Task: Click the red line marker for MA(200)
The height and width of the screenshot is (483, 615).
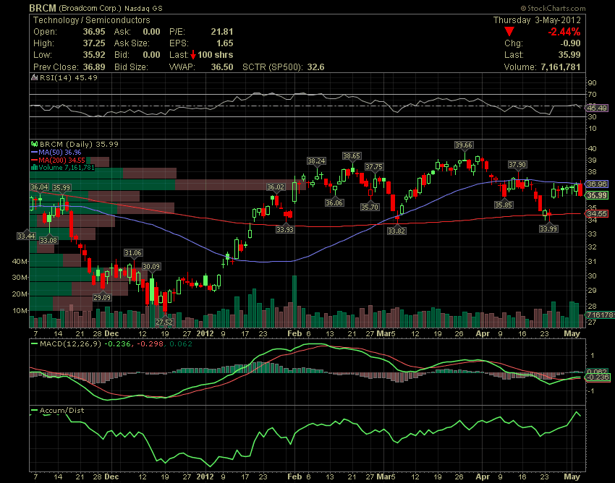Action: click(x=34, y=160)
